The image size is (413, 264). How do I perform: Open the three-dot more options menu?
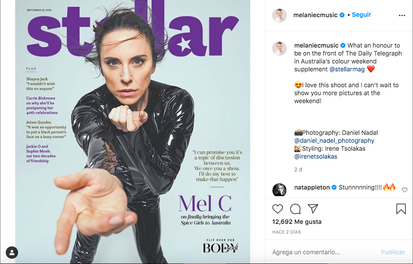pos(402,15)
